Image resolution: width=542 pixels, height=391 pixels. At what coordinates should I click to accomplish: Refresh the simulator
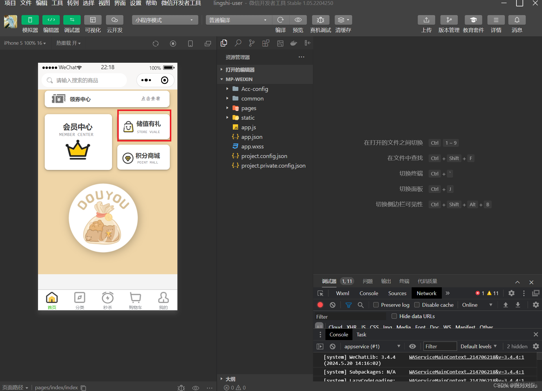coord(156,44)
